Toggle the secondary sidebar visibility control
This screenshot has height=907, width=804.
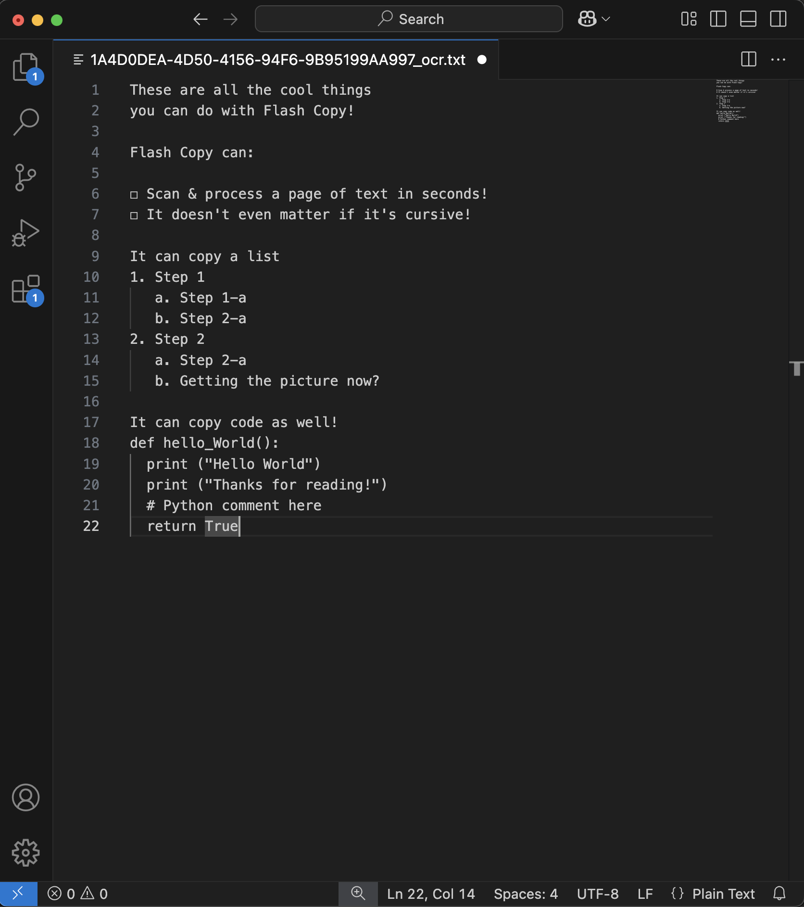point(778,19)
